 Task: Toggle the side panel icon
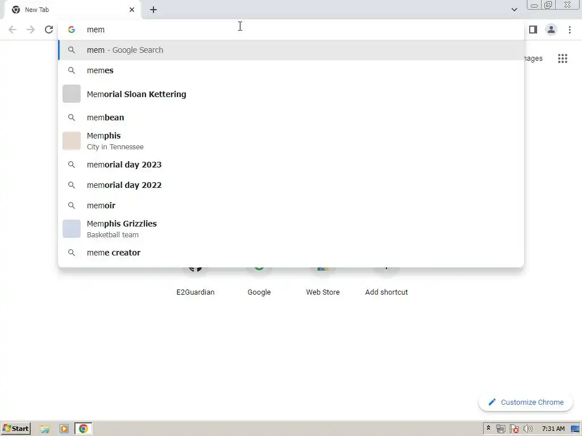(x=533, y=30)
